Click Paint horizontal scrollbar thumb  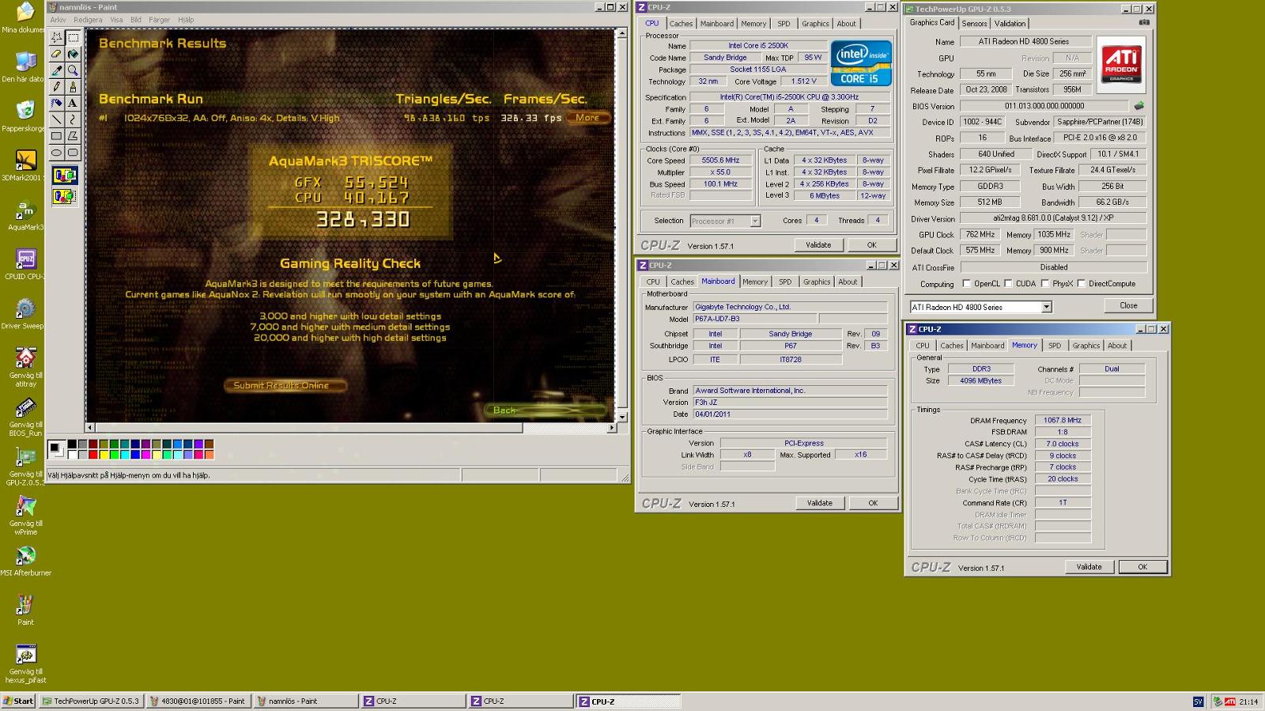[x=309, y=428]
